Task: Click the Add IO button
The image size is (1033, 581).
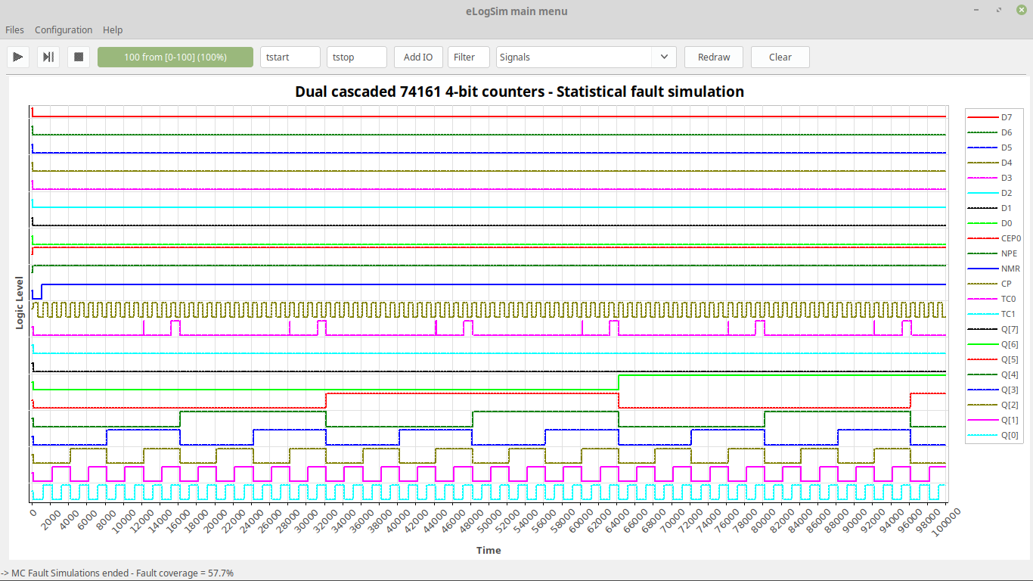Action: click(x=418, y=57)
